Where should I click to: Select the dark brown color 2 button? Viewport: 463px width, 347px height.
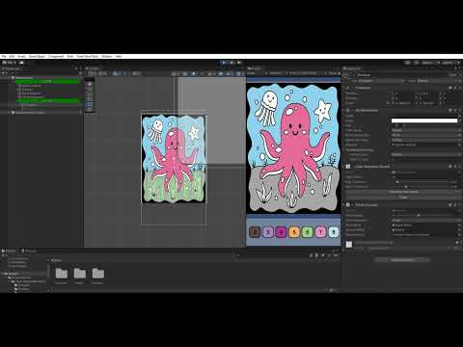[255, 231]
